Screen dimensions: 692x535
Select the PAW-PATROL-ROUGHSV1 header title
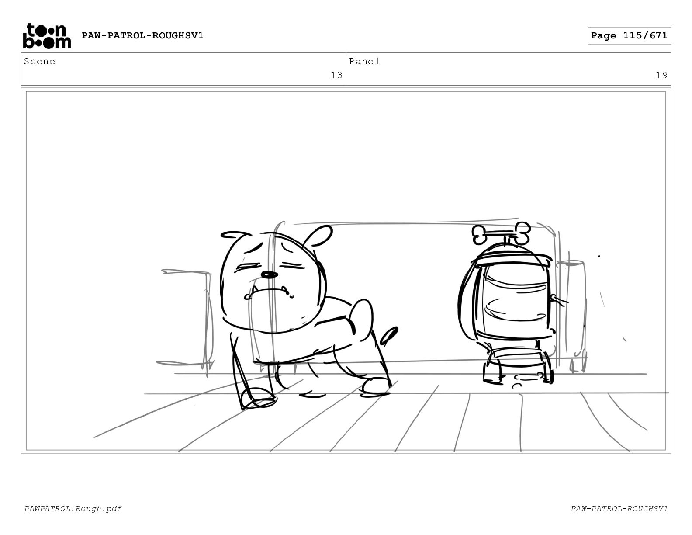(142, 35)
